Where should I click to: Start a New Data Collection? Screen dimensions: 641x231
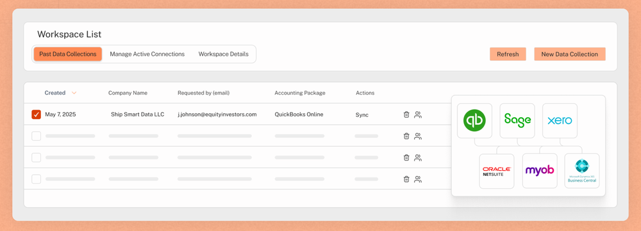(x=569, y=54)
